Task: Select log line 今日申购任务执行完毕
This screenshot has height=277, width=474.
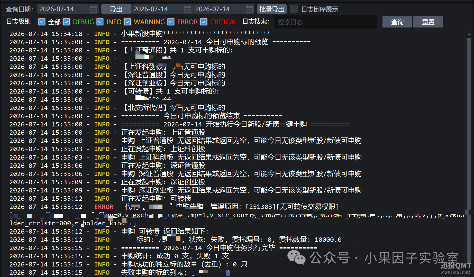Action: point(163,248)
